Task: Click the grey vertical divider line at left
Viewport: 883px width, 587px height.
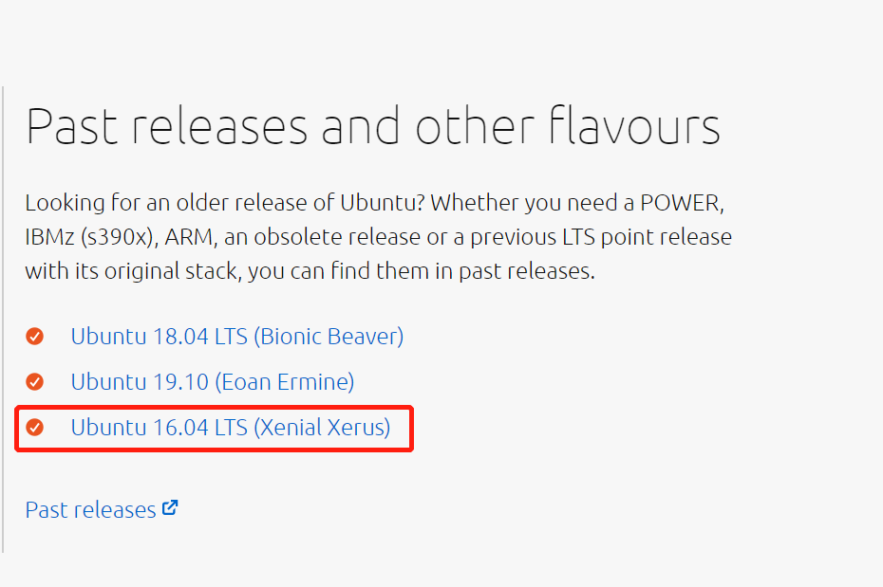Action: (x=4, y=320)
